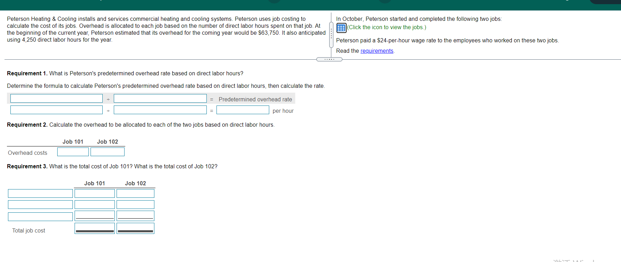Screen dimensions: 621x262
Task: Click the 'Total job cost' row label
Action: 29,231
